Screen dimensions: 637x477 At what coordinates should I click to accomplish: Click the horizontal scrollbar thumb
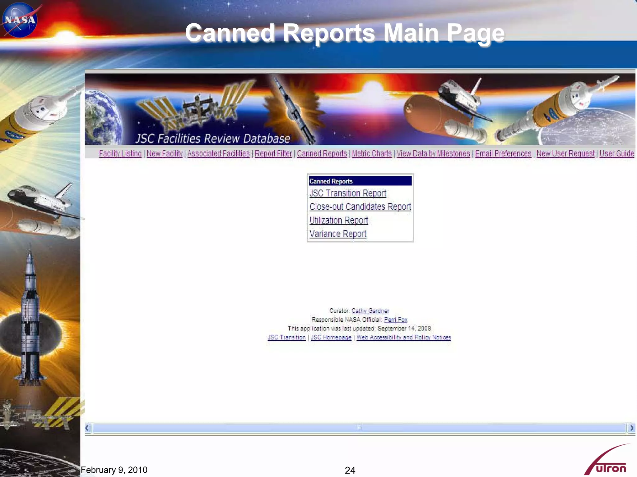click(x=359, y=428)
